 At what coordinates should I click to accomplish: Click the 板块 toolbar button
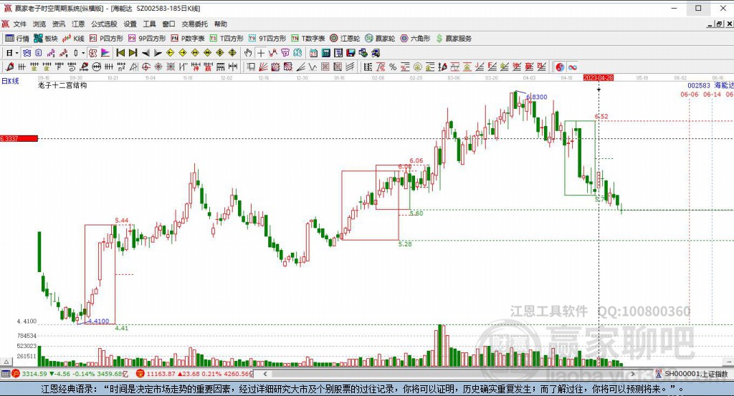click(46, 39)
